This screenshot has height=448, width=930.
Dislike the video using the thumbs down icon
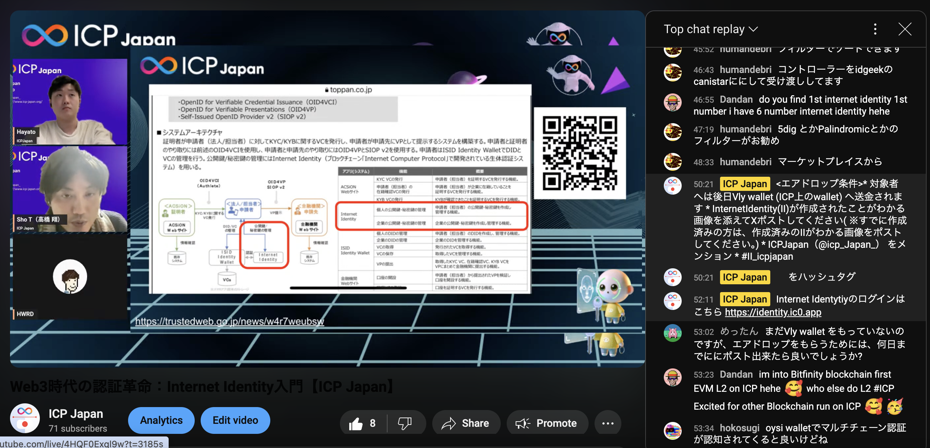404,423
